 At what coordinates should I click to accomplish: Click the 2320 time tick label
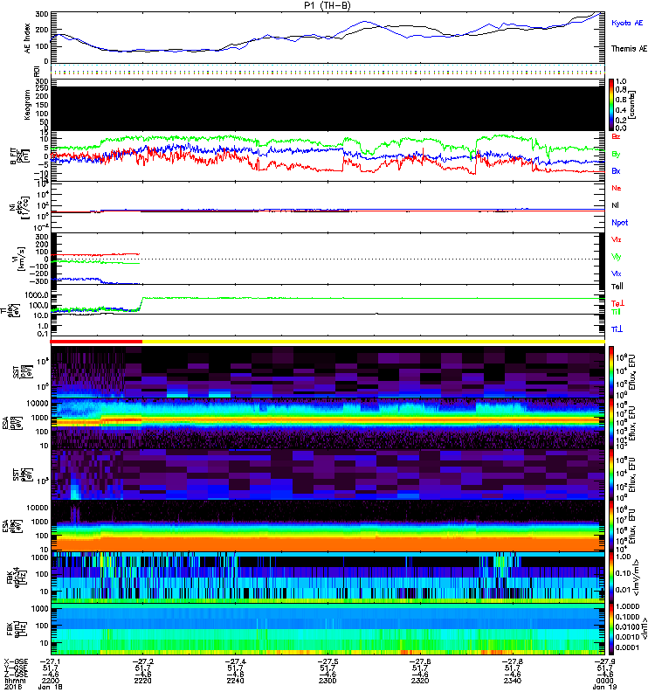coord(420,681)
